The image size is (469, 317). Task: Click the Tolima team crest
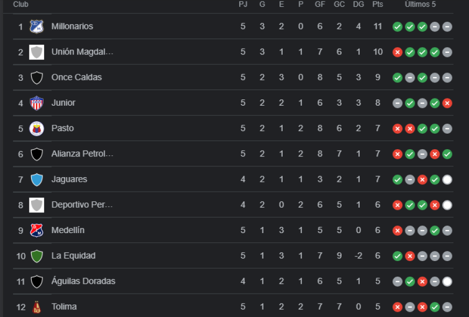click(36, 307)
